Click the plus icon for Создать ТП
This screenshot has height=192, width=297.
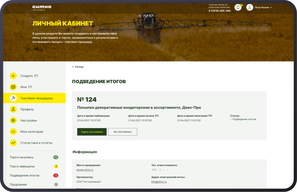13,76
